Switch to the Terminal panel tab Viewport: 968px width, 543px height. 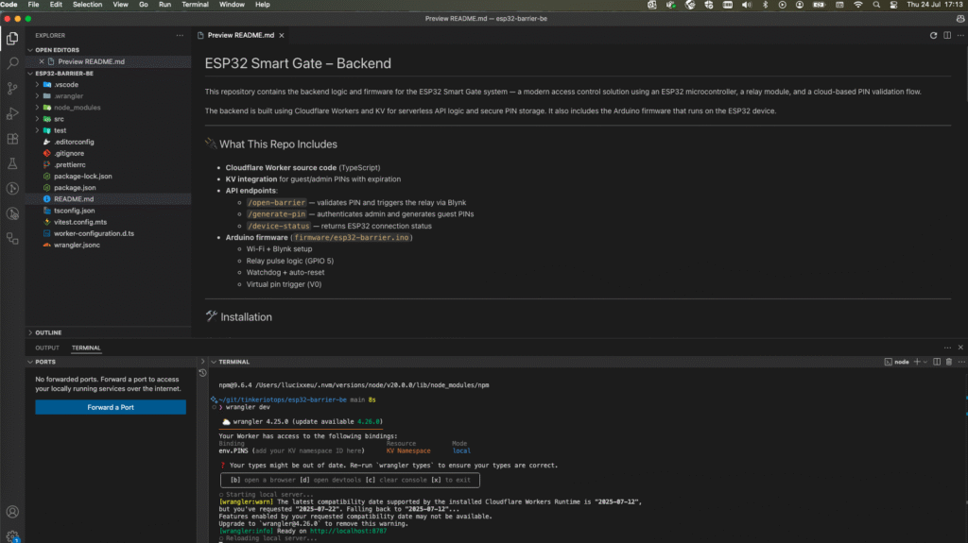tap(86, 348)
